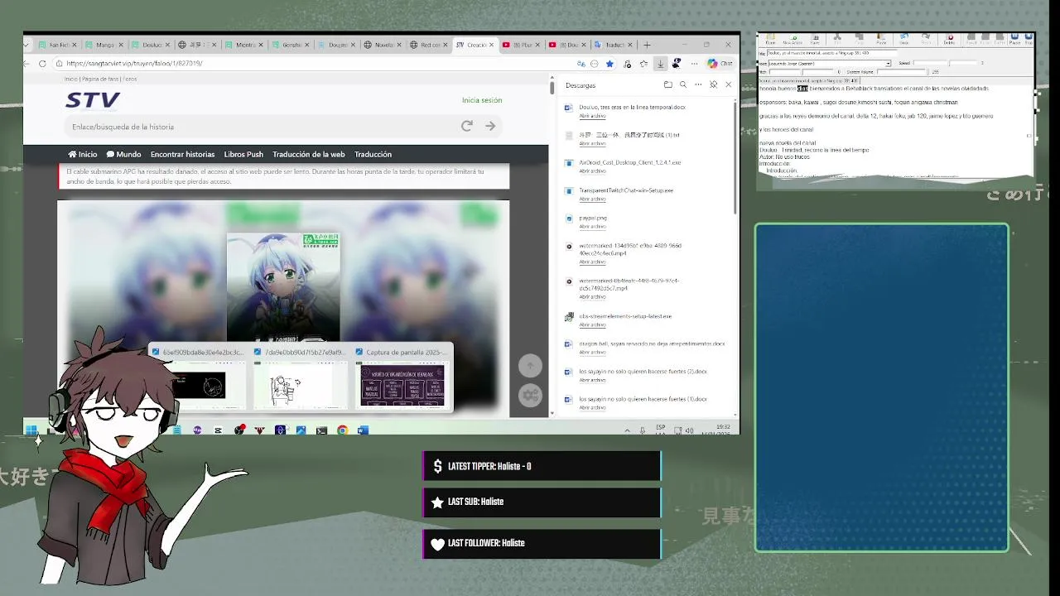Open a new browser tab
1060x596 pixels.
tap(647, 45)
